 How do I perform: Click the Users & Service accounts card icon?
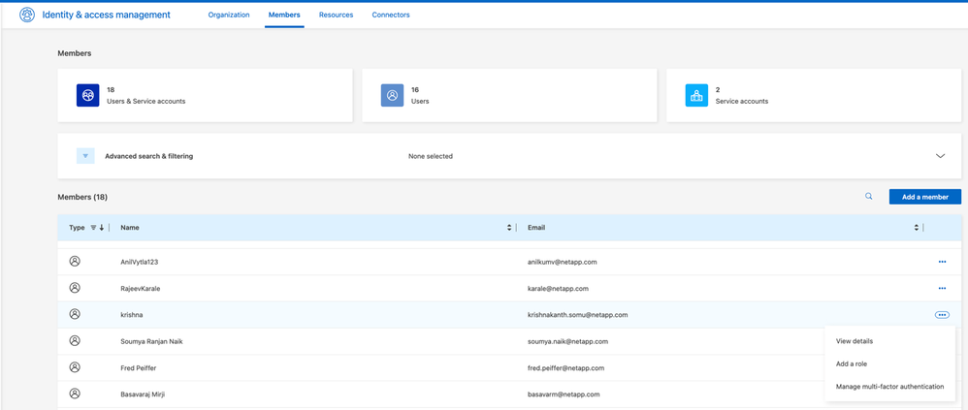(88, 95)
